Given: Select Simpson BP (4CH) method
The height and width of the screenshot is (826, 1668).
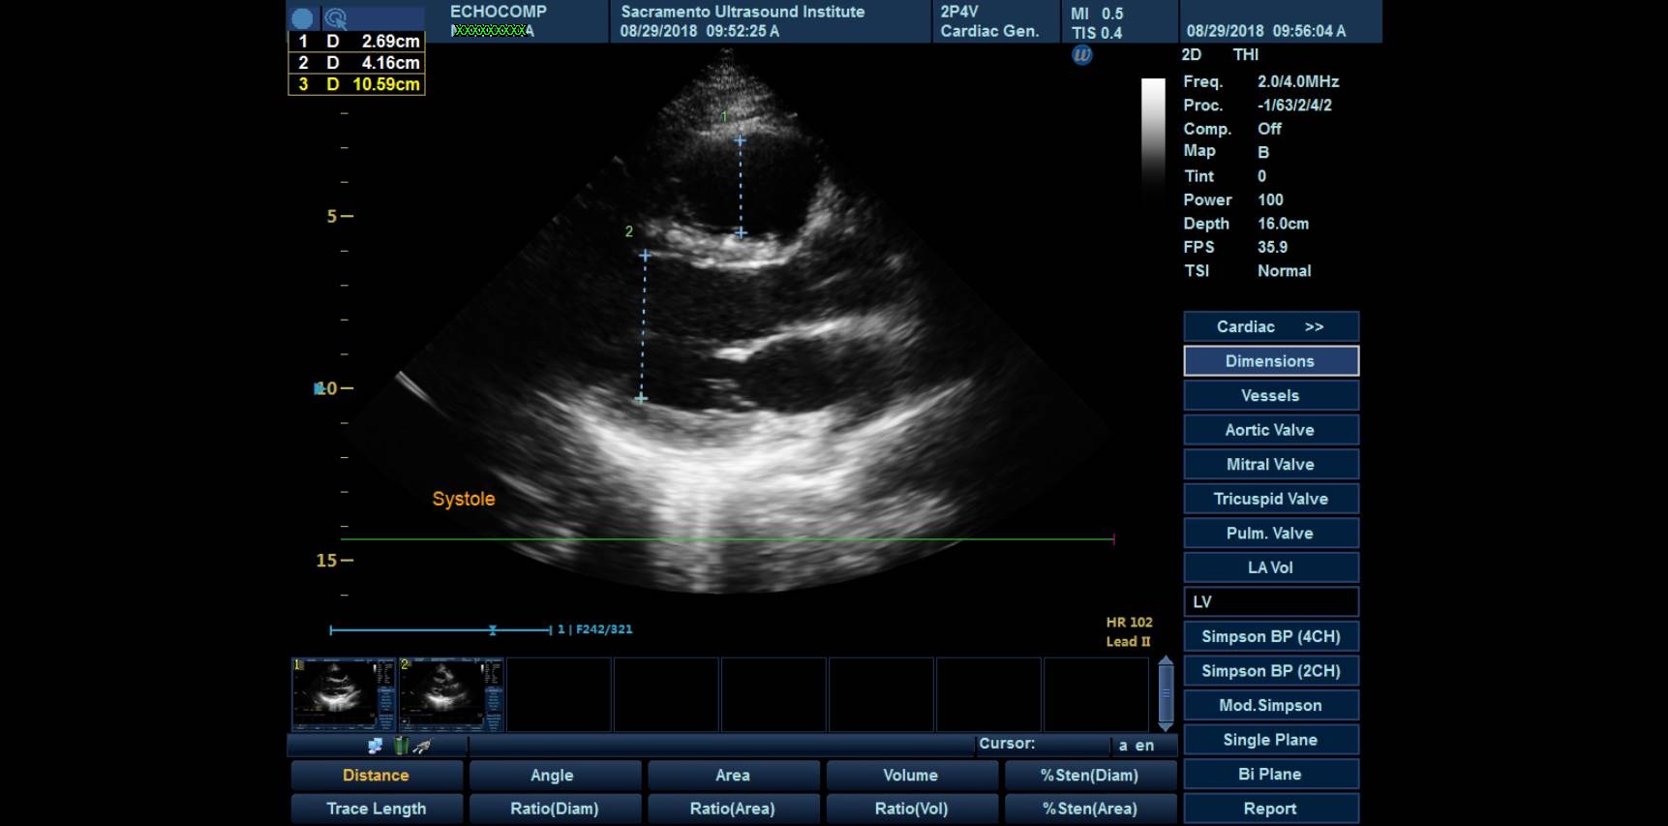Looking at the screenshot, I should point(1270,636).
